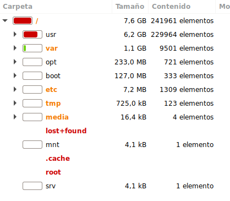Select the srv folder row
Screen dimensions: 230x201
click(x=115, y=186)
